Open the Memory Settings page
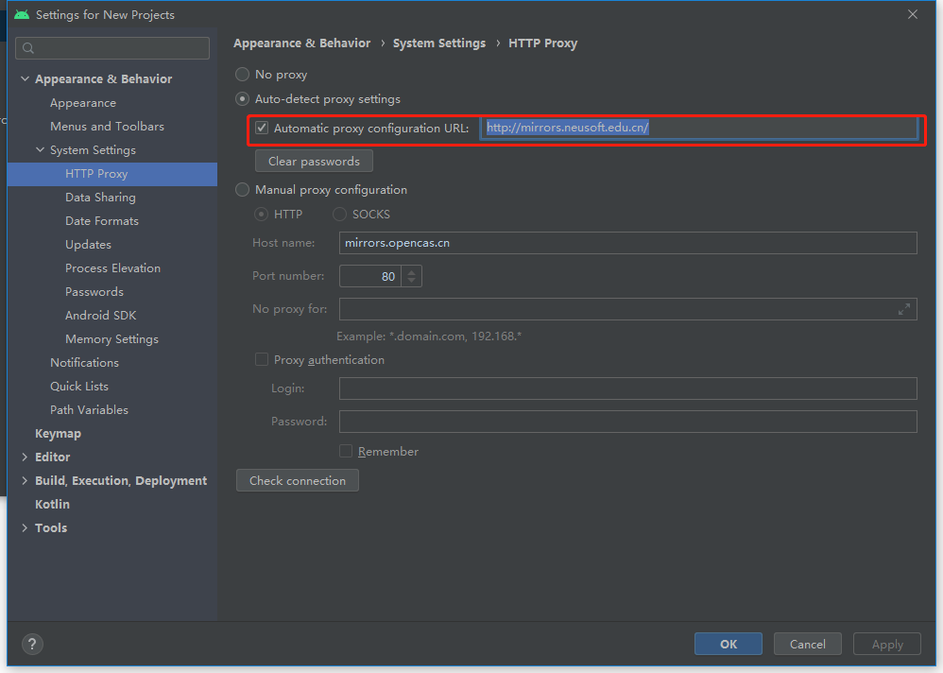The width and height of the screenshot is (943, 673). coord(111,339)
